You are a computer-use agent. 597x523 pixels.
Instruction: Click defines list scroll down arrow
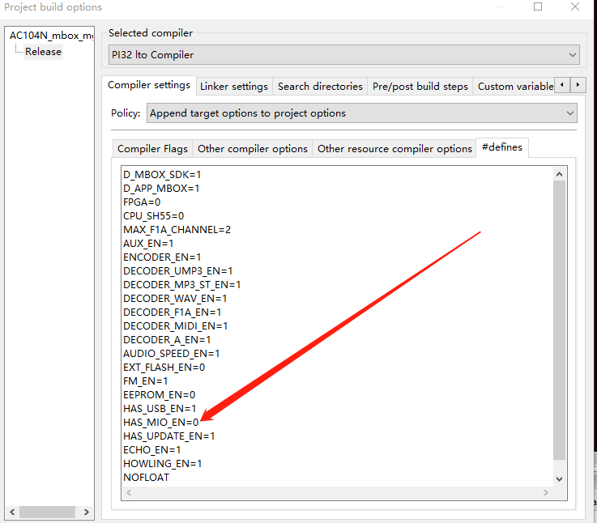559,478
